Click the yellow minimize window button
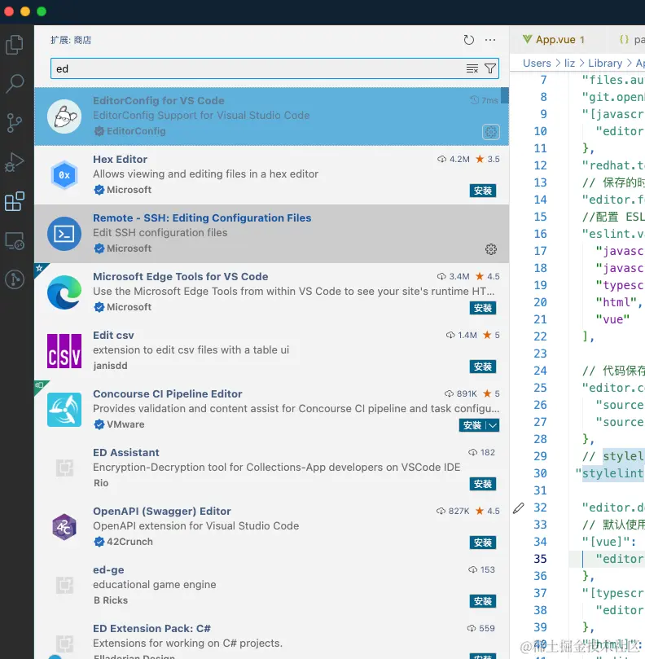 tap(25, 11)
